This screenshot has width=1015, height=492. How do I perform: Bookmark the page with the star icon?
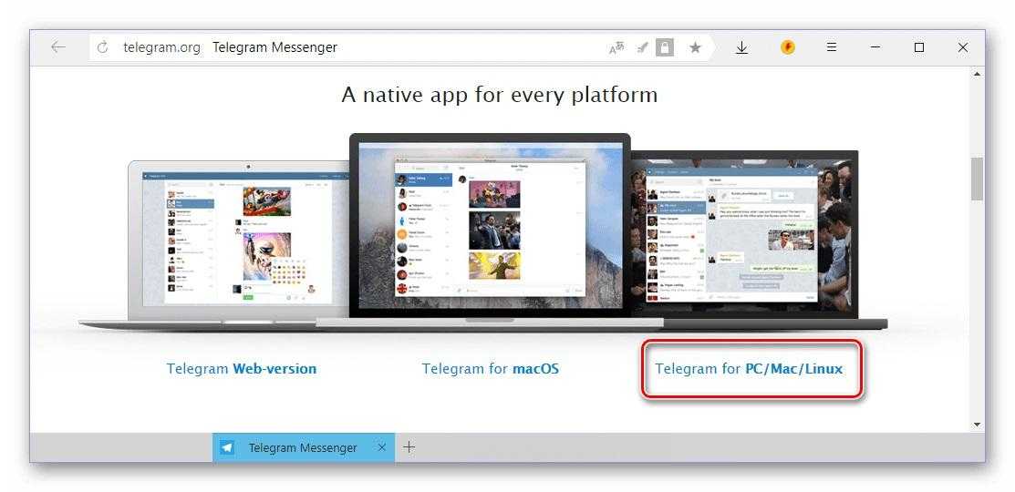pyautogui.click(x=695, y=47)
